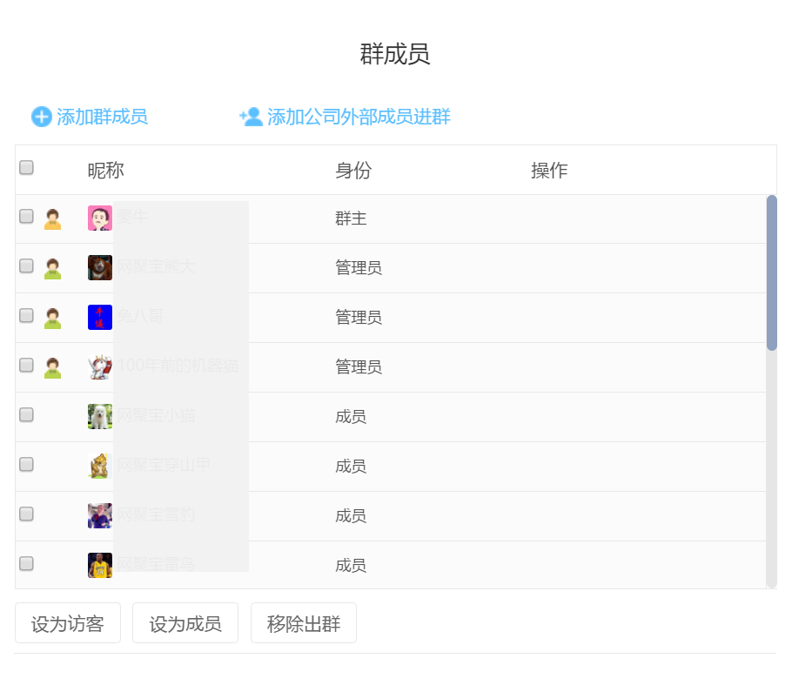792x692 pixels.
Task: Click the robot avatar in third 管理员 row
Action: tap(100, 366)
